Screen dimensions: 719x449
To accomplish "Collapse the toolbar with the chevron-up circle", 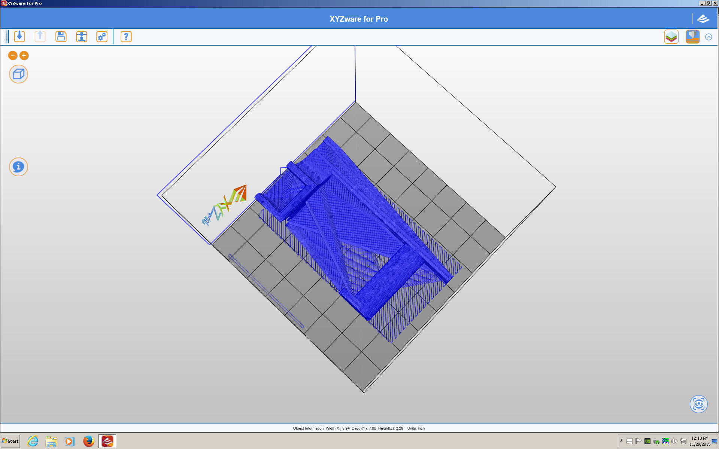I will [709, 37].
